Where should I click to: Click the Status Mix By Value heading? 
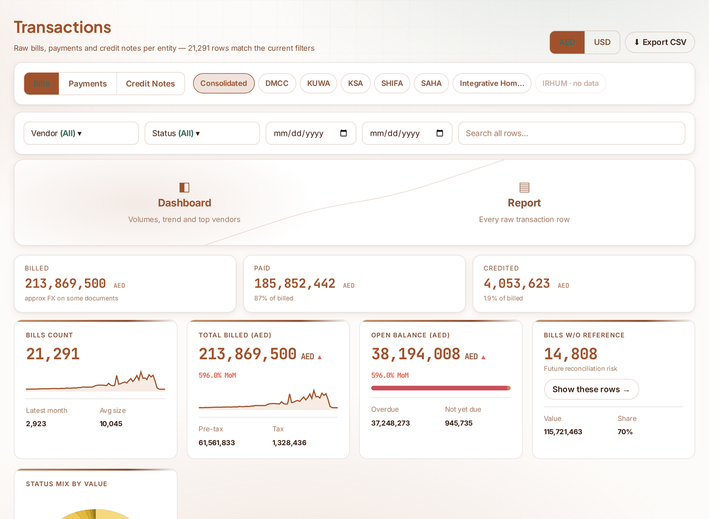[66, 484]
